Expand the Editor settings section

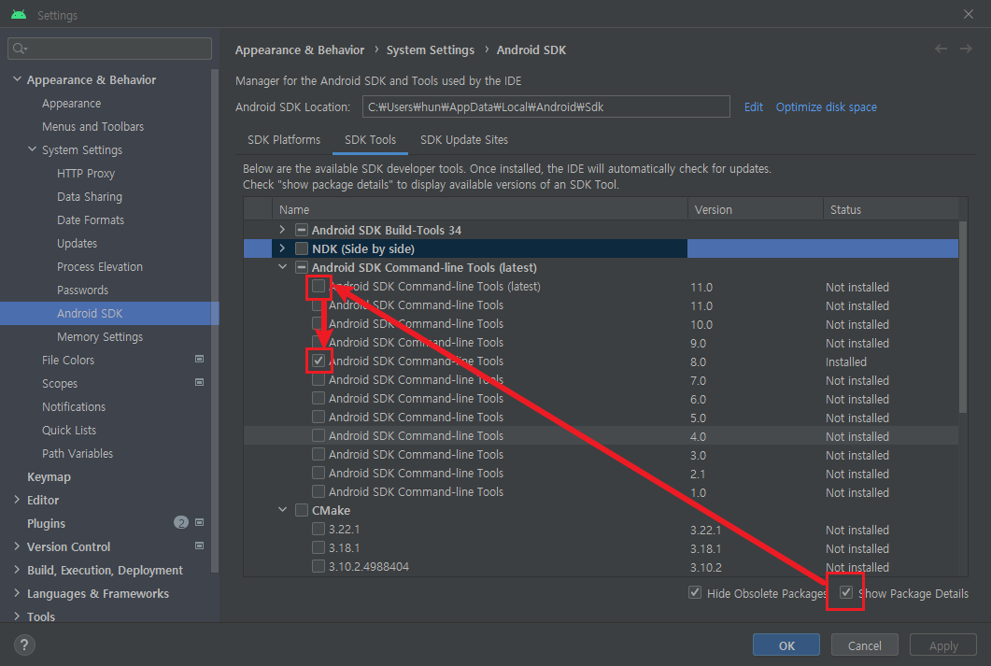click(17, 500)
